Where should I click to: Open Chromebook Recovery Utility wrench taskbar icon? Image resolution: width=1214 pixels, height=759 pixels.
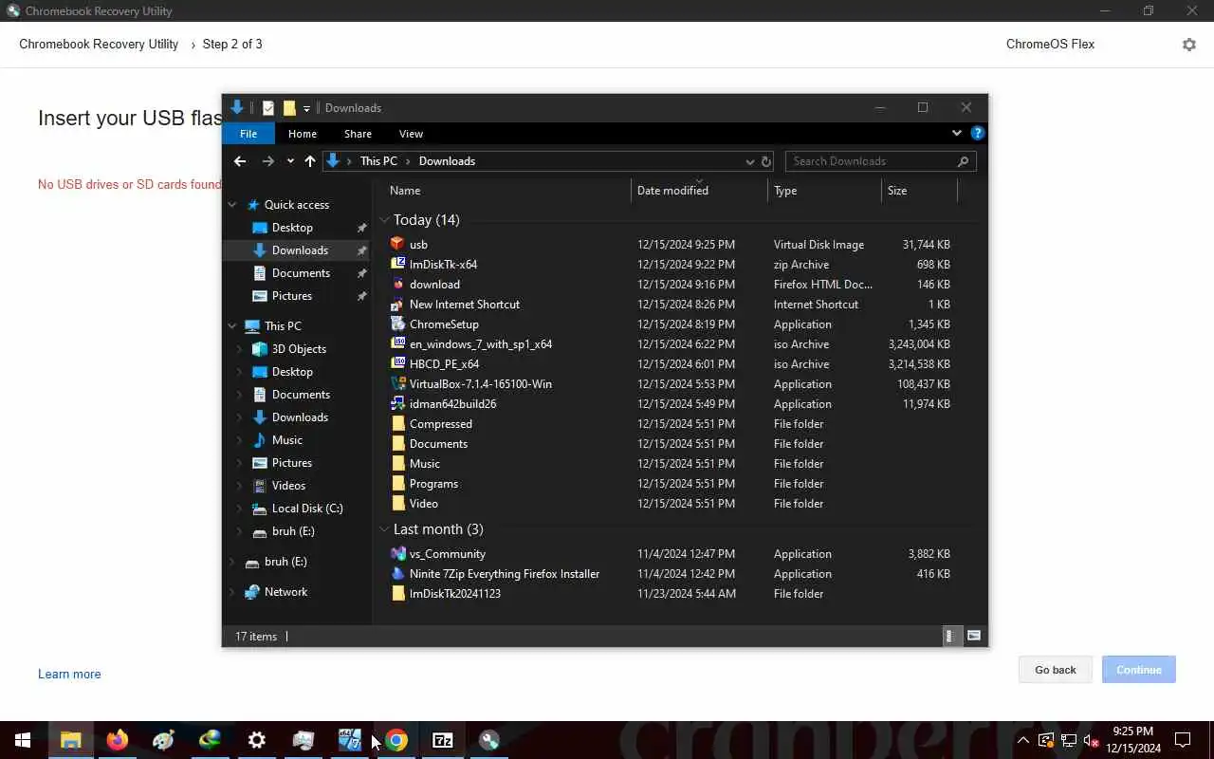(489, 740)
